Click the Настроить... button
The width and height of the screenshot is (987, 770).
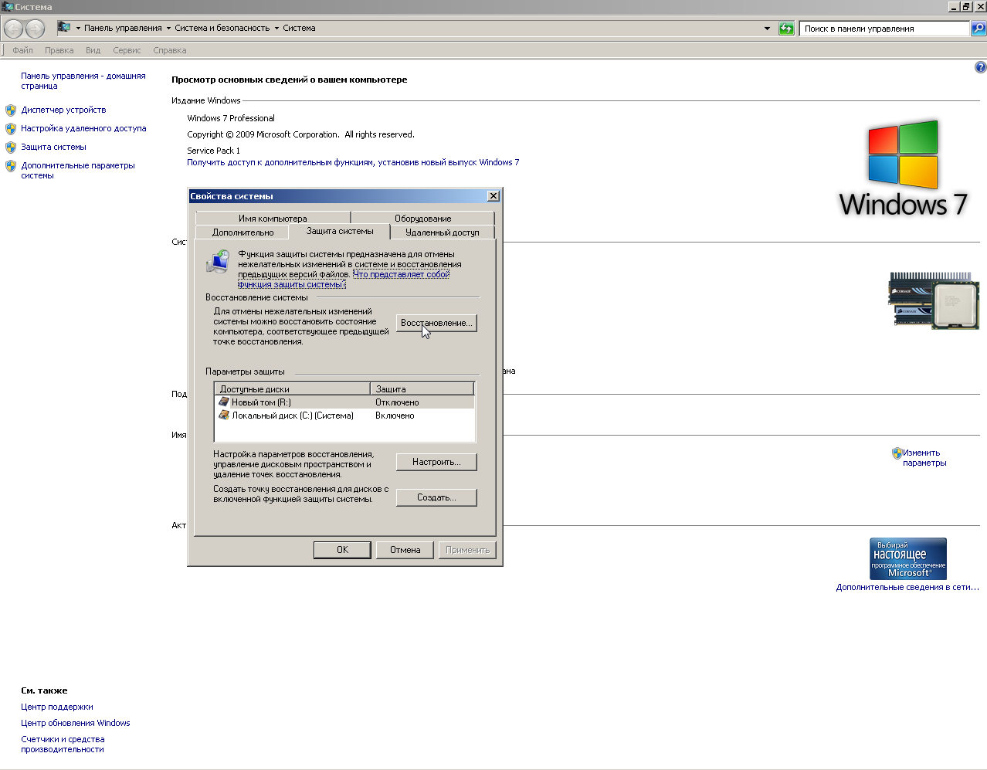point(436,462)
